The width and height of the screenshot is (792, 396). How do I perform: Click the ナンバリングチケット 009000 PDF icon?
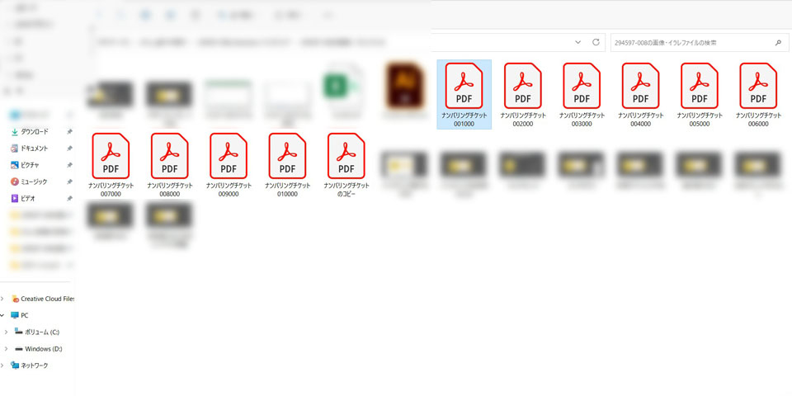(229, 157)
